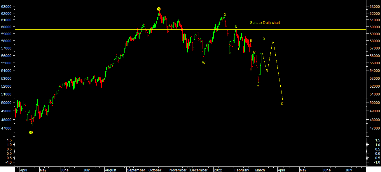Image resolution: width=381 pixels, height=172 pixels.
Task: Select the lowercase "a" wave label
Action: [x=230, y=53]
